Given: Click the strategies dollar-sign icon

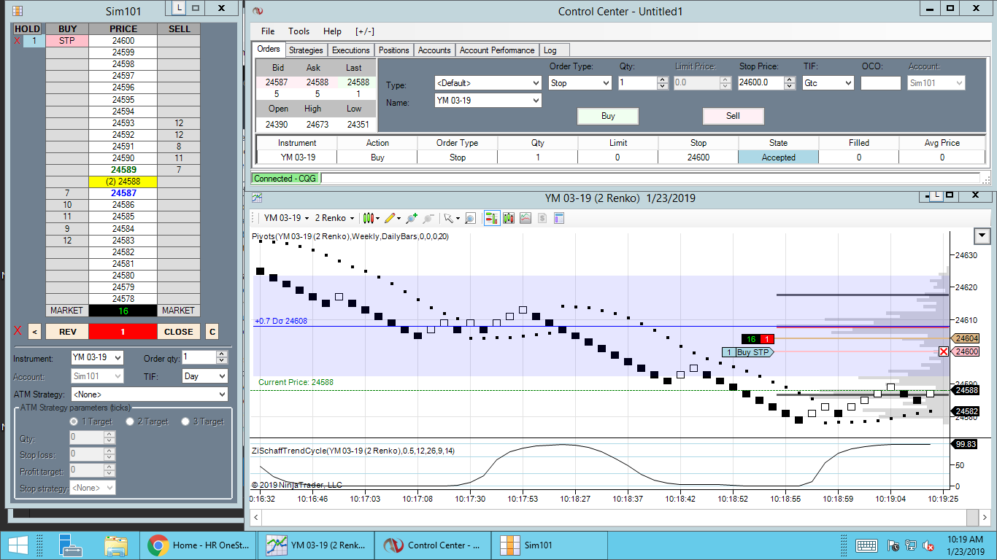Looking at the screenshot, I should click(542, 218).
